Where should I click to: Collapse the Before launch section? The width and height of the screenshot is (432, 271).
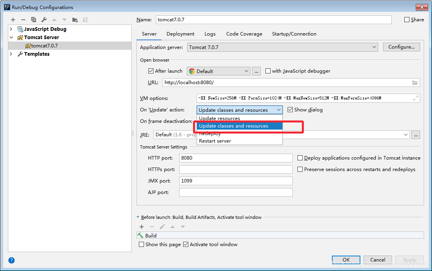(x=138, y=217)
